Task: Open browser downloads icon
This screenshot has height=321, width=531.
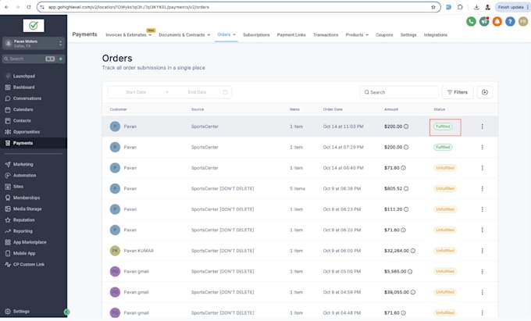Action: point(476,7)
